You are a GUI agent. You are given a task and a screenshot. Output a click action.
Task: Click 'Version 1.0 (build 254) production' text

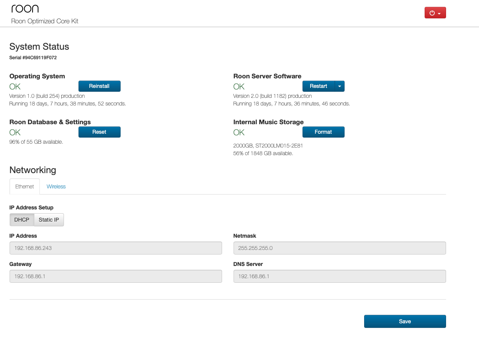[x=47, y=96]
